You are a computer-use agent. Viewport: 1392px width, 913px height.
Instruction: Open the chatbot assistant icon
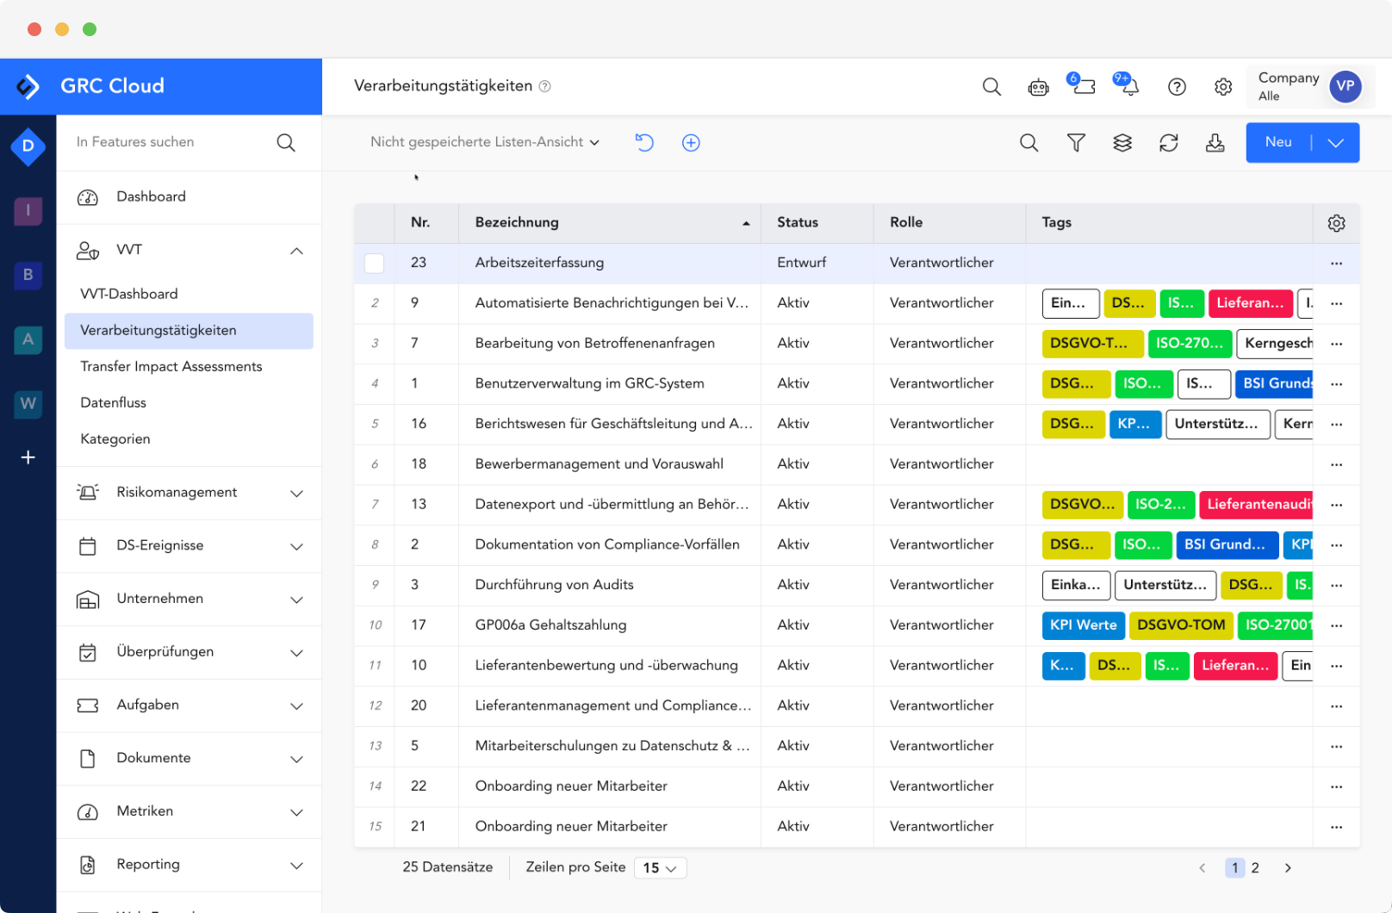pyautogui.click(x=1038, y=86)
